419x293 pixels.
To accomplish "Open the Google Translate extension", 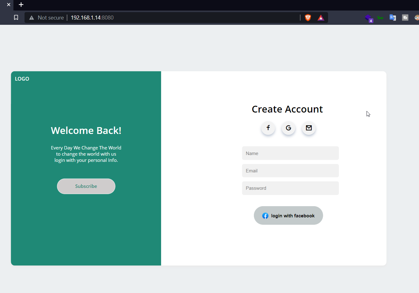I will (393, 18).
